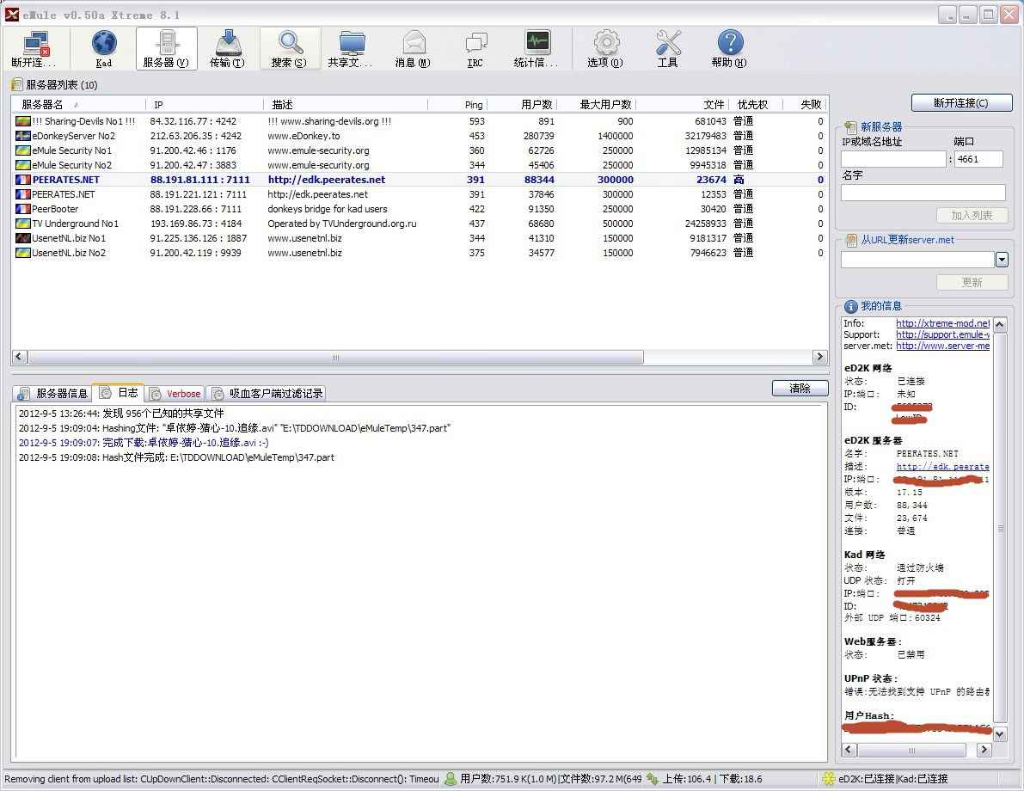This screenshot has height=791, width=1024.
Task: Switch to the Log (日志) tab
Action: pos(119,393)
